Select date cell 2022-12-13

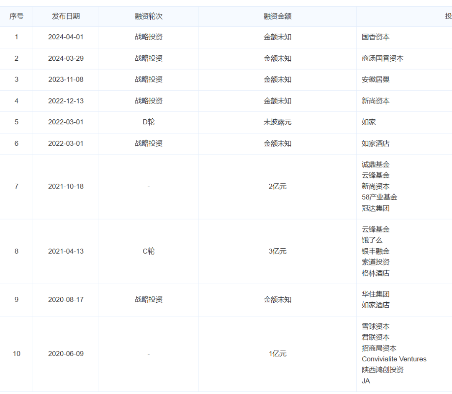pos(66,101)
